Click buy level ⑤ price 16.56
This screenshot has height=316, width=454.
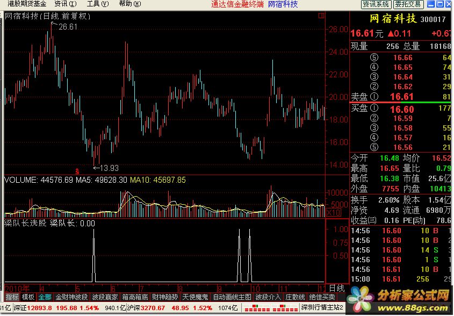[403, 147]
